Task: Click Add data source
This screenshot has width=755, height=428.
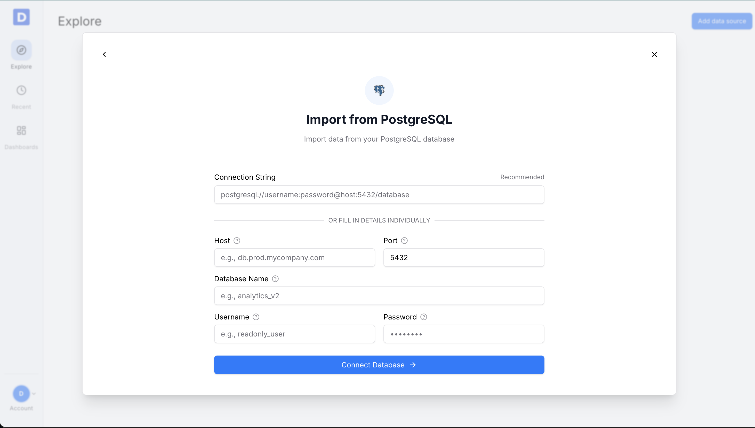Action: tap(722, 21)
